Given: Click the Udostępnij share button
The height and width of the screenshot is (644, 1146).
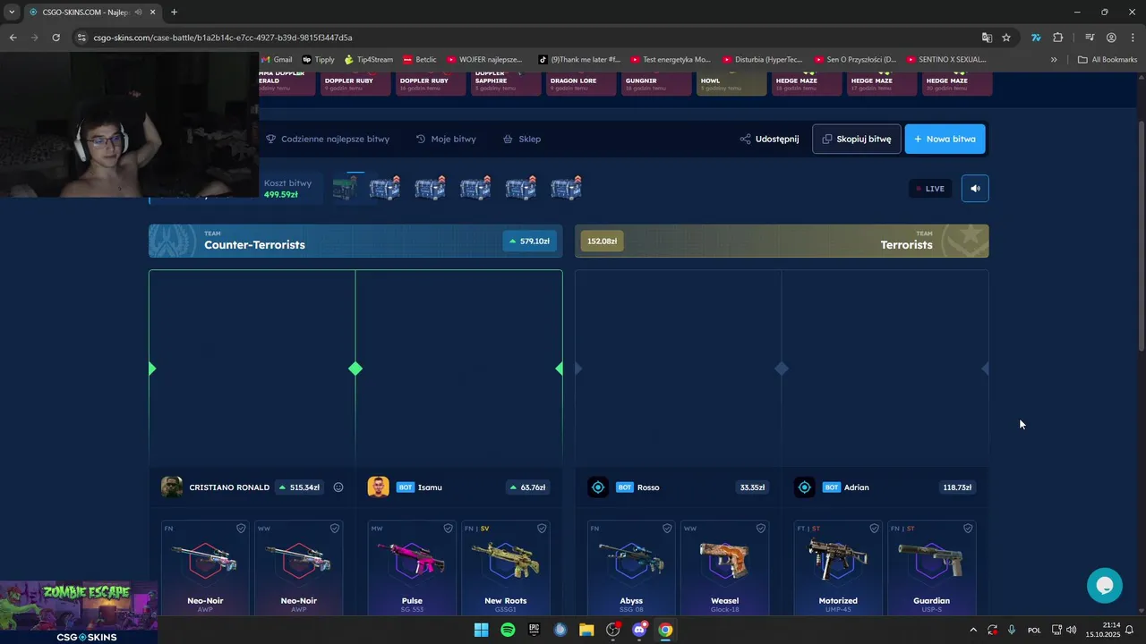Looking at the screenshot, I should tap(769, 139).
